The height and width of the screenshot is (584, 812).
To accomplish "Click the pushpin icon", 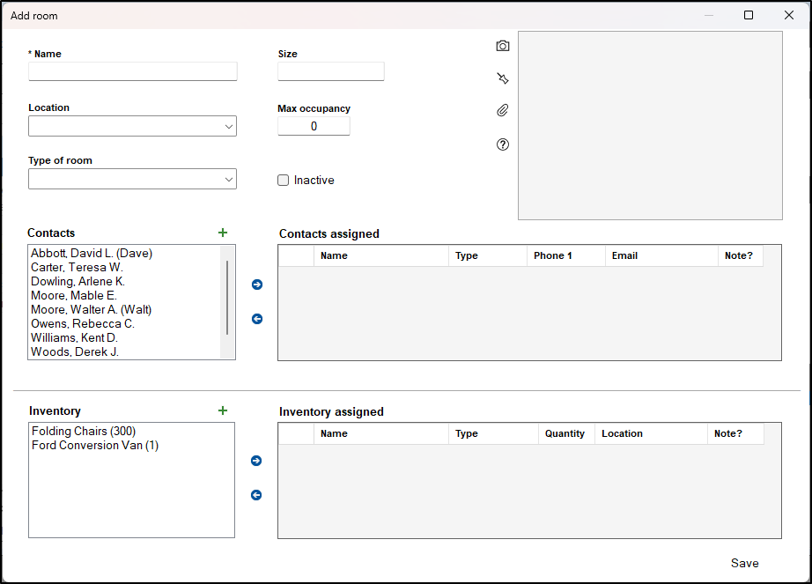I will point(503,78).
